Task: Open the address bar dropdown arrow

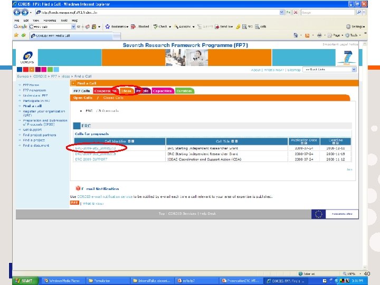Action: coord(281,12)
